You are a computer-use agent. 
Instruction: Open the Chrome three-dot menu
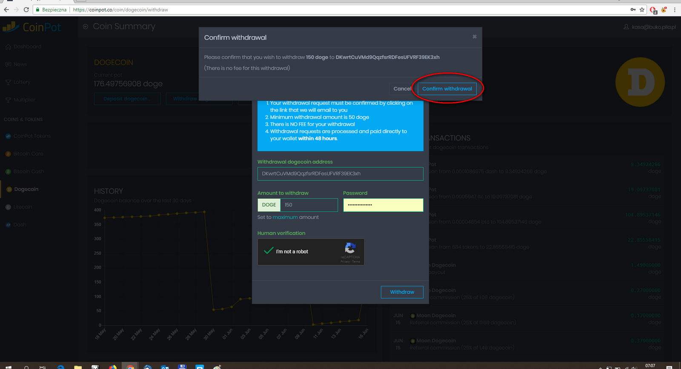(x=675, y=9)
